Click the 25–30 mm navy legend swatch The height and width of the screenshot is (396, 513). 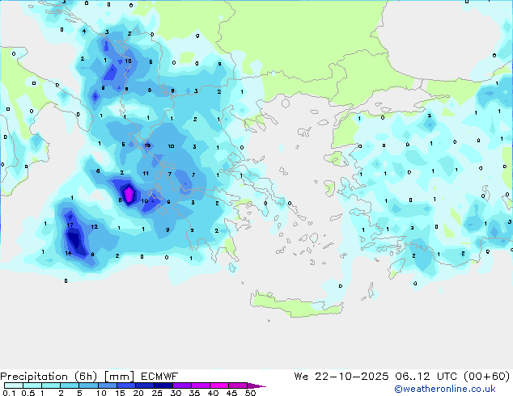click(163, 385)
